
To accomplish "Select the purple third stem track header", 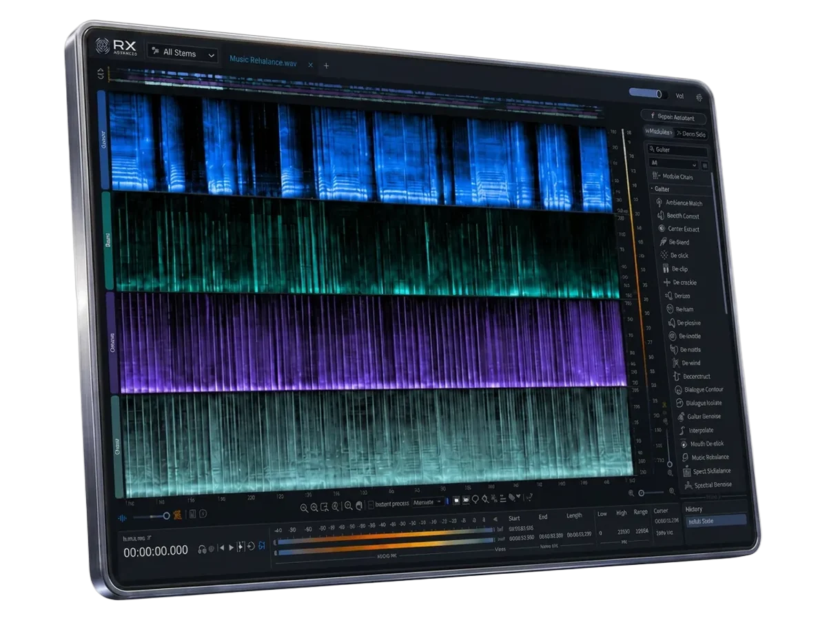I will (111, 342).
